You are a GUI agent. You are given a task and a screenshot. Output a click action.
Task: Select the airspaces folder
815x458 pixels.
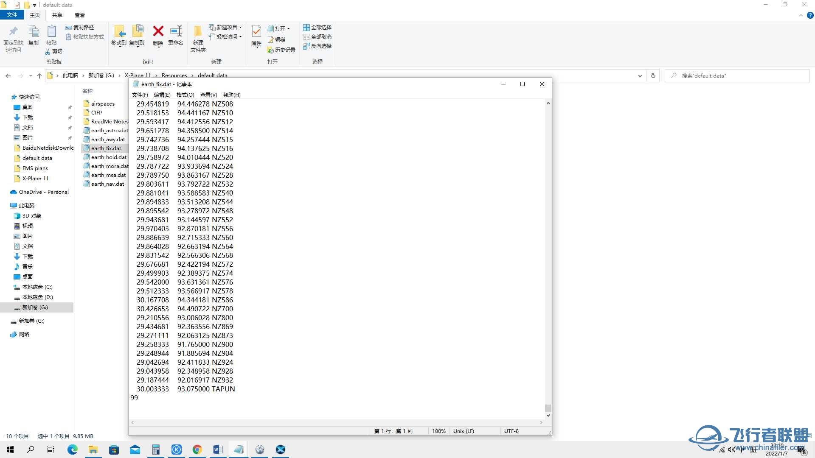pos(99,104)
